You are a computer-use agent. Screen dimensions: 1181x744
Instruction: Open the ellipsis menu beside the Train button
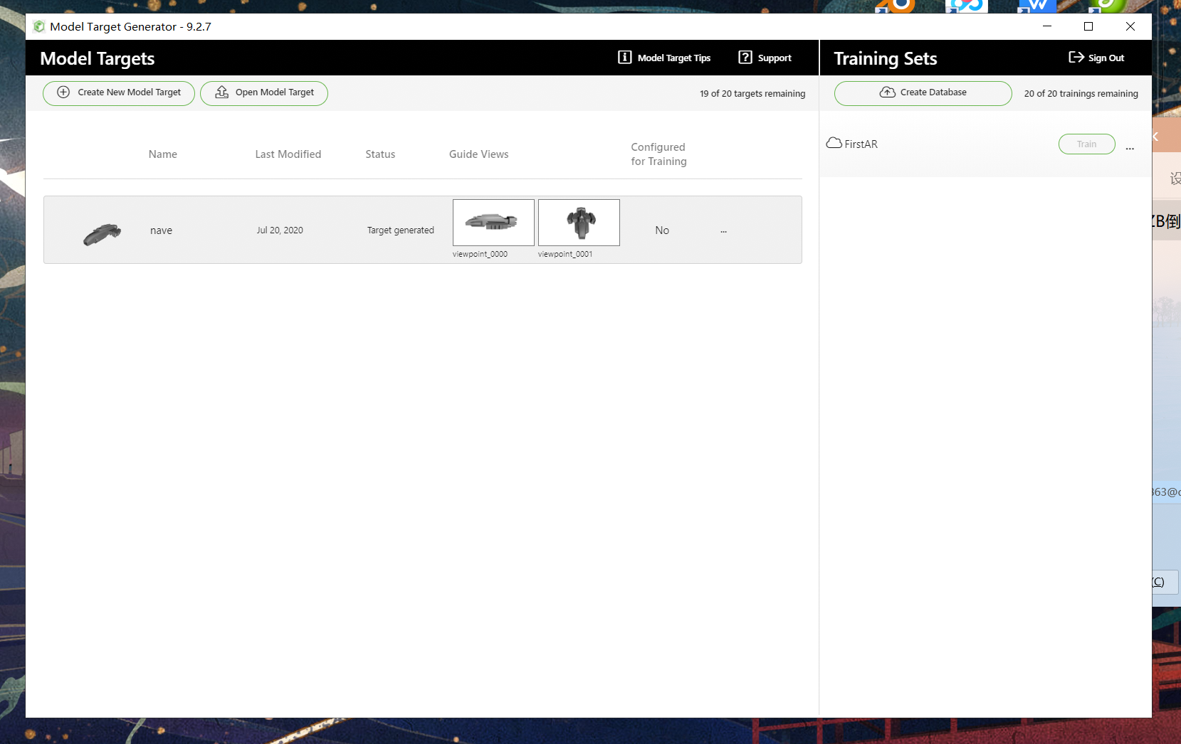pos(1130,148)
